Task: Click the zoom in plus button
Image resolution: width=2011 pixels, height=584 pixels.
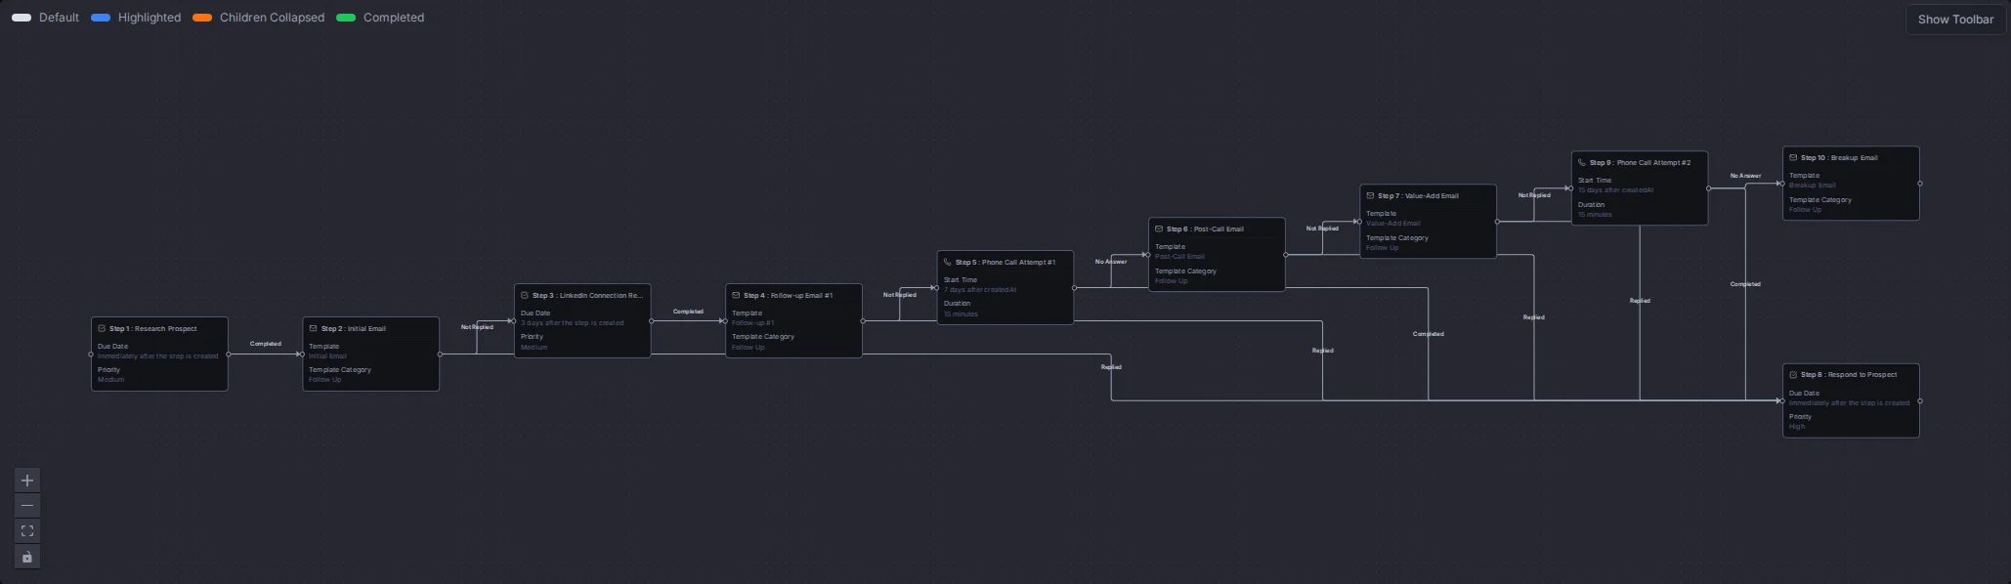Action: (x=27, y=480)
